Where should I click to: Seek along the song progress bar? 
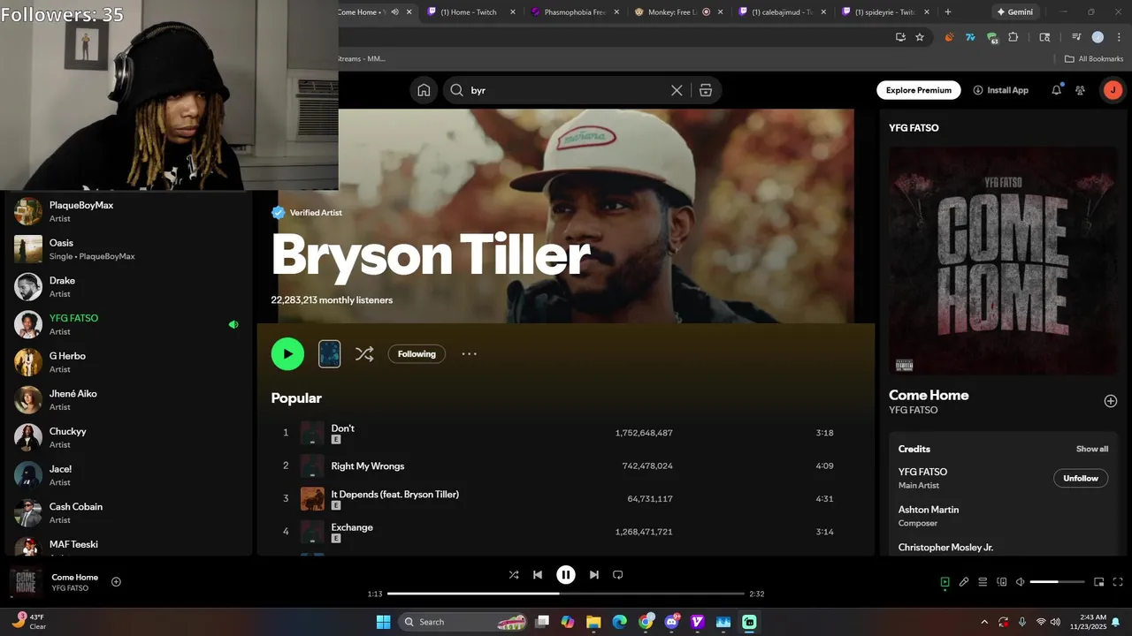[x=566, y=594]
